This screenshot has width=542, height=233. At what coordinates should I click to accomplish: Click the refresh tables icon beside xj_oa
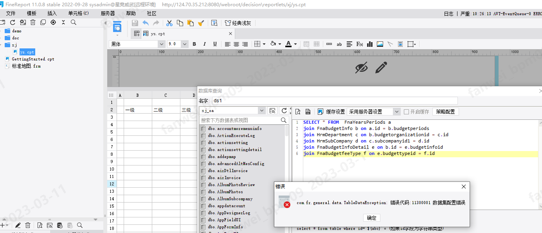284,111
